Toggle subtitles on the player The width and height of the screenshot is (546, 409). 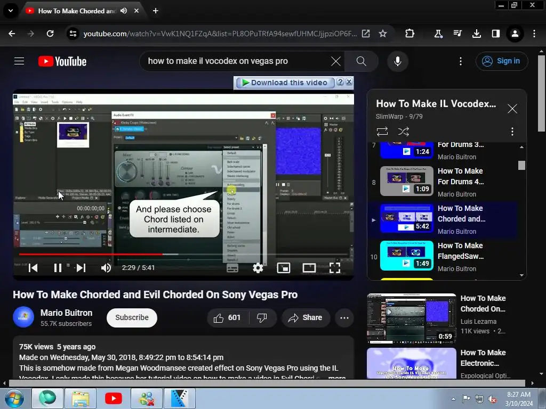pyautogui.click(x=232, y=268)
